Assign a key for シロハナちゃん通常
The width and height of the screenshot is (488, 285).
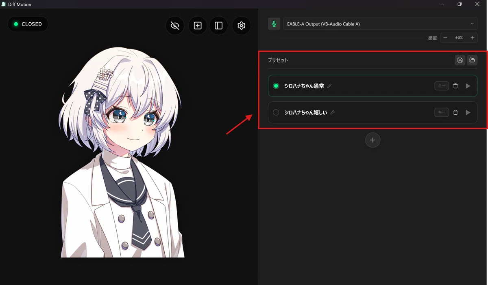click(442, 86)
